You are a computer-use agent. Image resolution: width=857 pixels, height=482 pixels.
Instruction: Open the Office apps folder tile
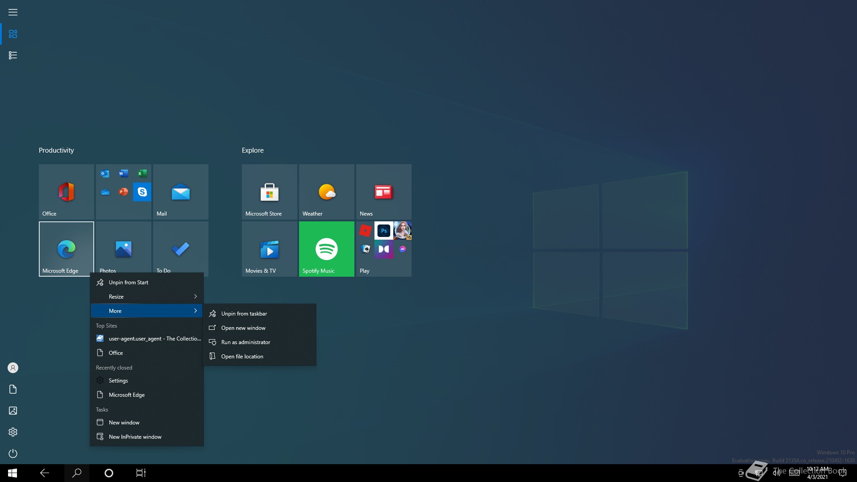124,192
